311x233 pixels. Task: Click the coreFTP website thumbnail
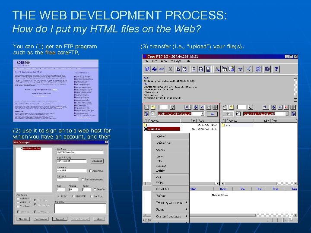coord(56,91)
